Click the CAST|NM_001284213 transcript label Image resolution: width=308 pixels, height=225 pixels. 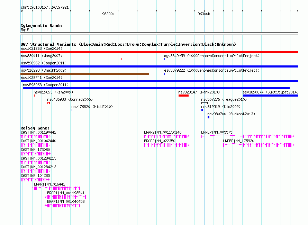[38, 158]
